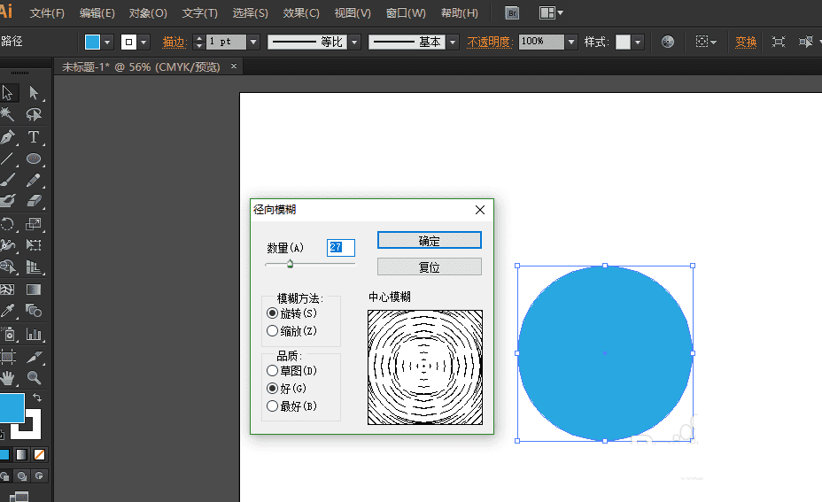The image size is (822, 502).
Task: Select the Hand tool
Action: pyautogui.click(x=7, y=377)
